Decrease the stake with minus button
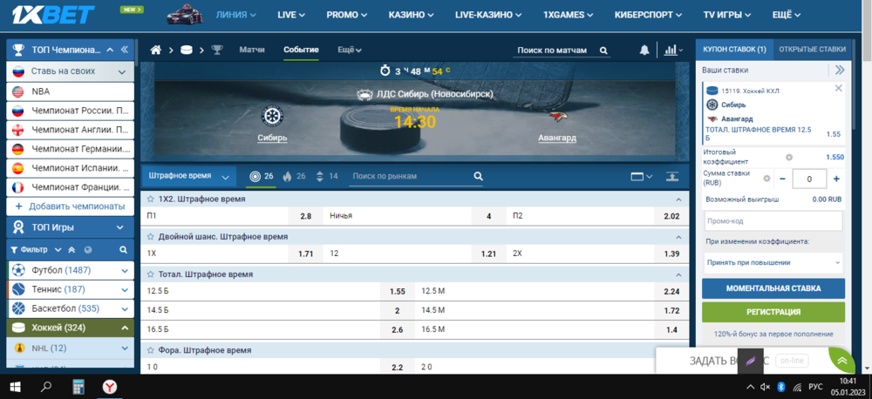 click(x=782, y=179)
